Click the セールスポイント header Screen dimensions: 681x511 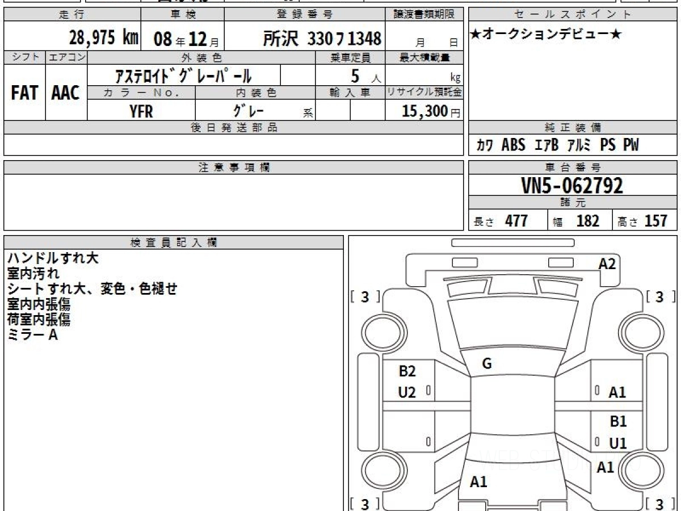(x=573, y=15)
